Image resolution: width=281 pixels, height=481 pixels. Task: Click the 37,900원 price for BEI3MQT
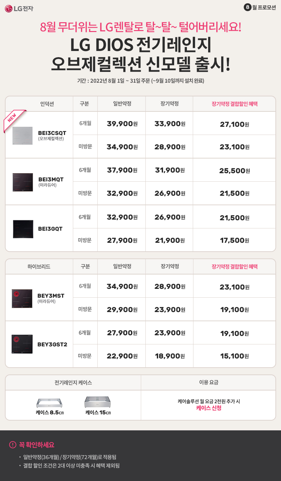tap(122, 170)
